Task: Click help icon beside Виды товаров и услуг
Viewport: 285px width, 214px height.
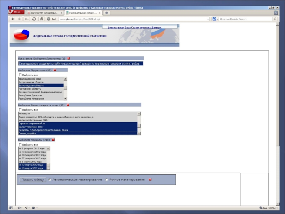Action: click(68, 105)
